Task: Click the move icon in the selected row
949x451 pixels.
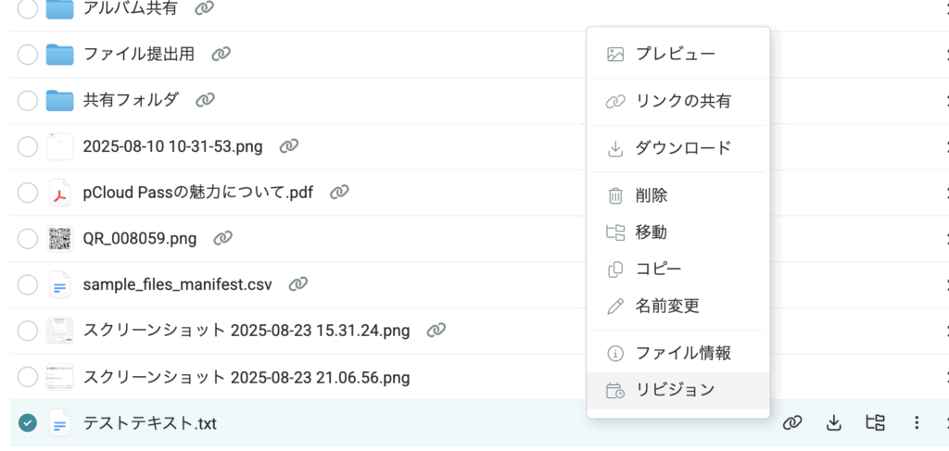Action: (875, 423)
